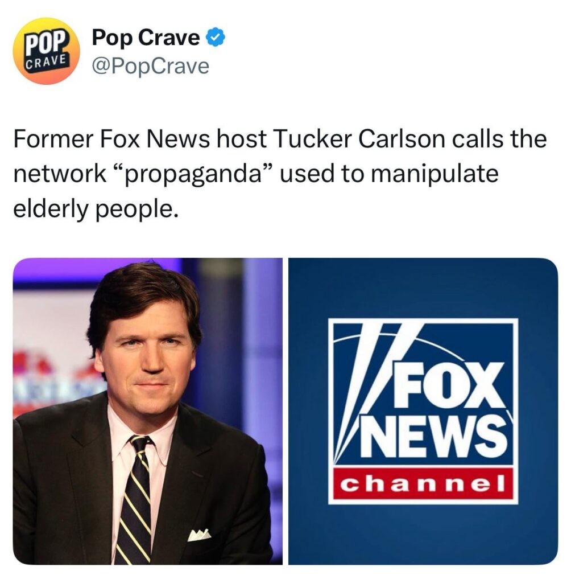This screenshot has width=571, height=583.
Task: Open the Pop Crave profile avatar
Action: [47, 51]
